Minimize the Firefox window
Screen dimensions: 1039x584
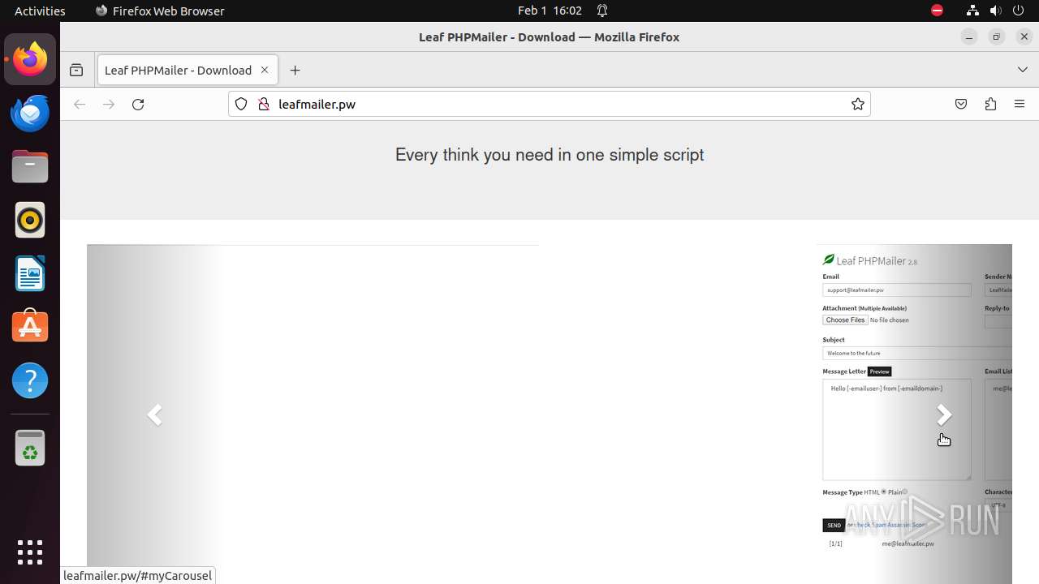[x=968, y=36]
